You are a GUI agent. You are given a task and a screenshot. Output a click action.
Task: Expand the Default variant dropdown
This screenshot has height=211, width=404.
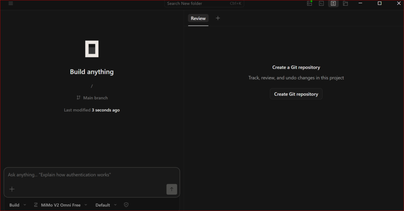(106, 205)
